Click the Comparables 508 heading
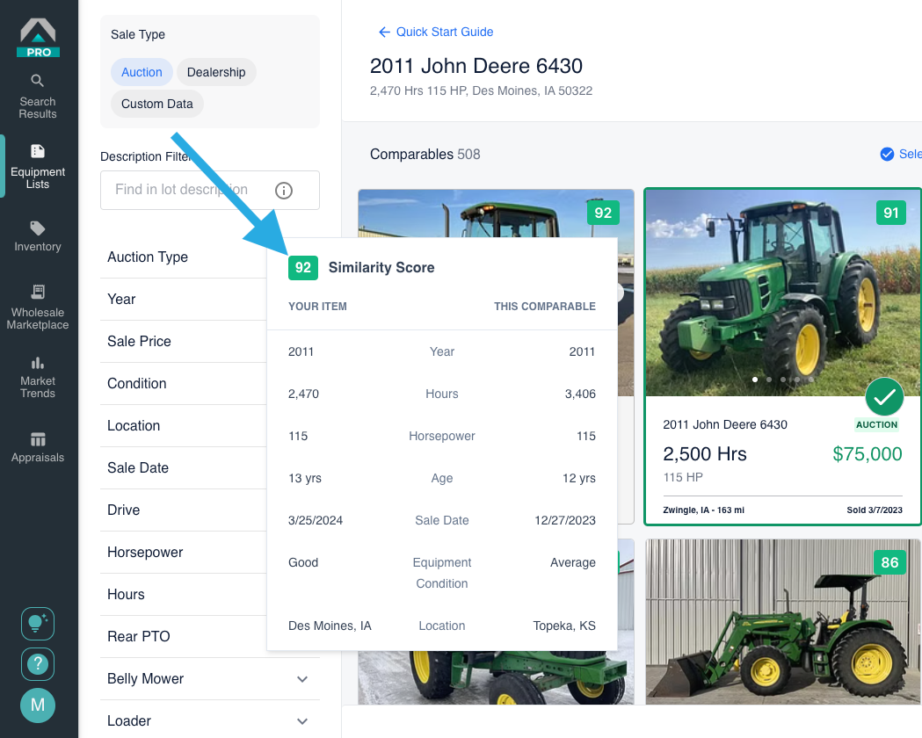This screenshot has height=738, width=922. [x=425, y=154]
